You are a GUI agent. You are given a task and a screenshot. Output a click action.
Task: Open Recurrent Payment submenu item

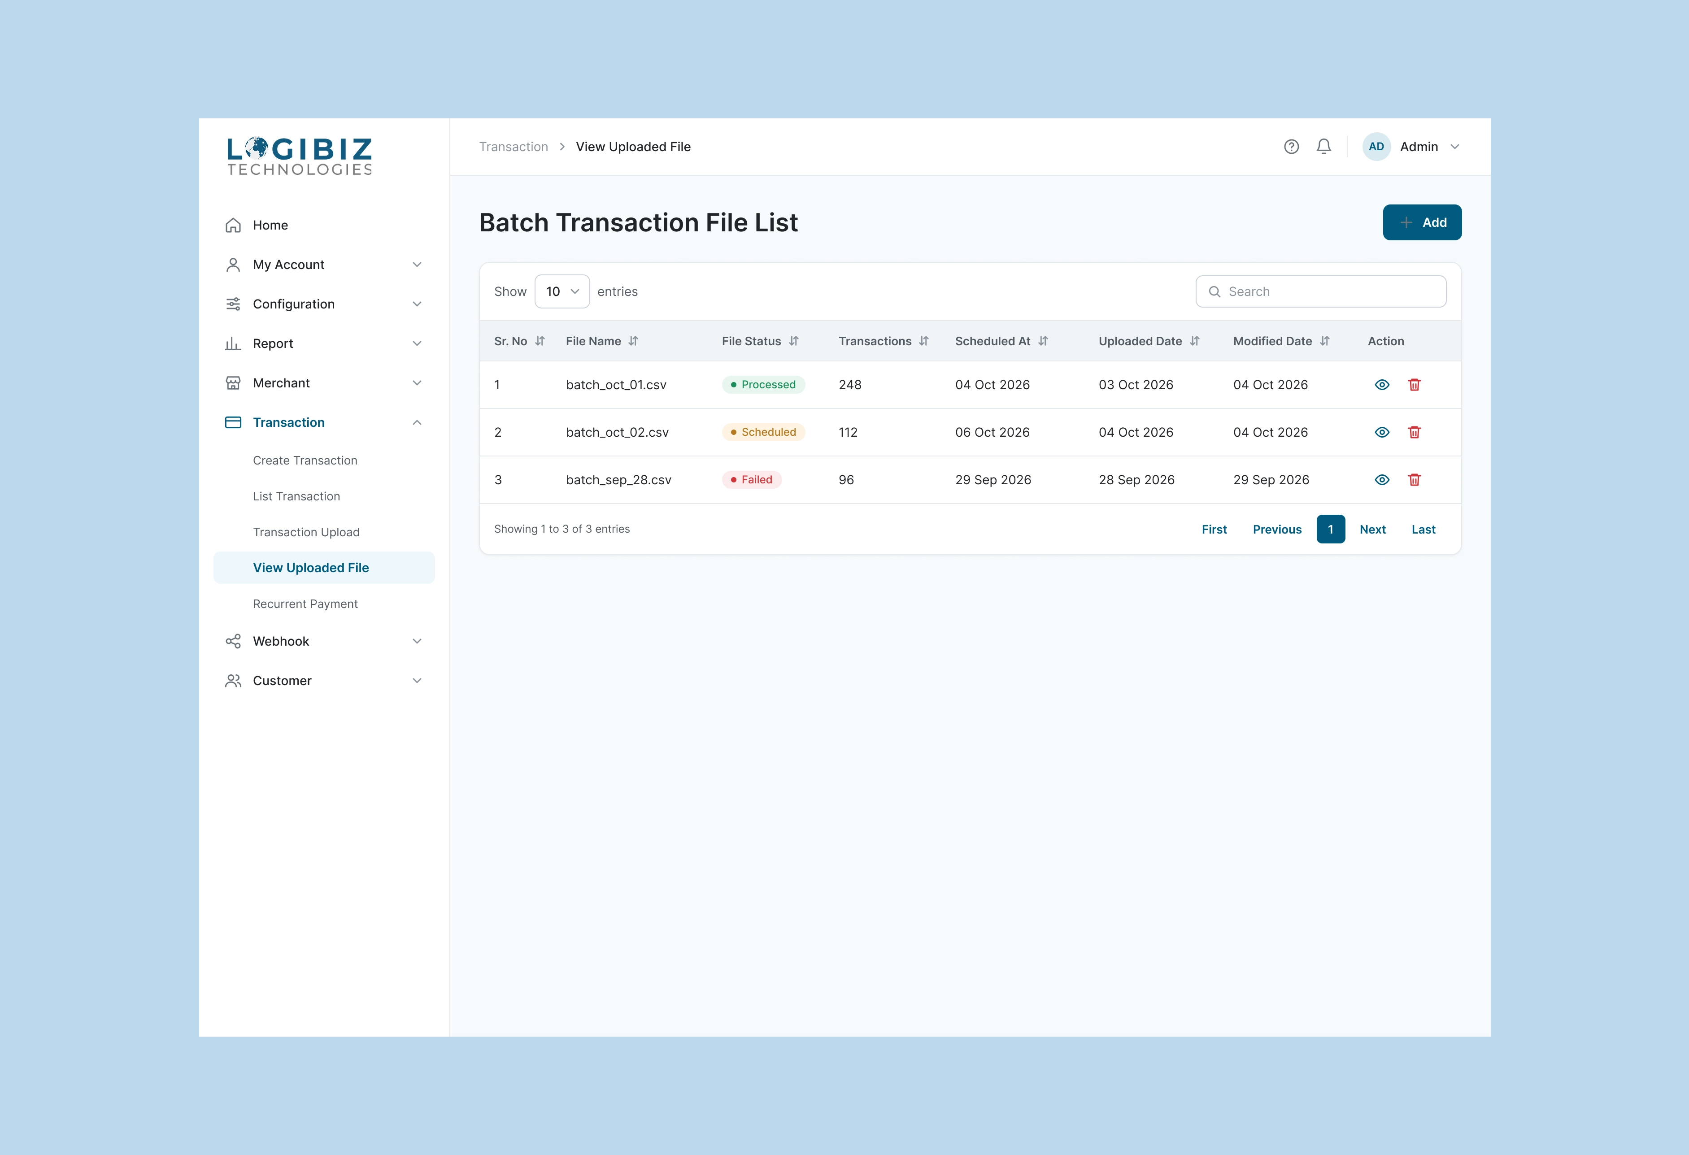coord(305,604)
